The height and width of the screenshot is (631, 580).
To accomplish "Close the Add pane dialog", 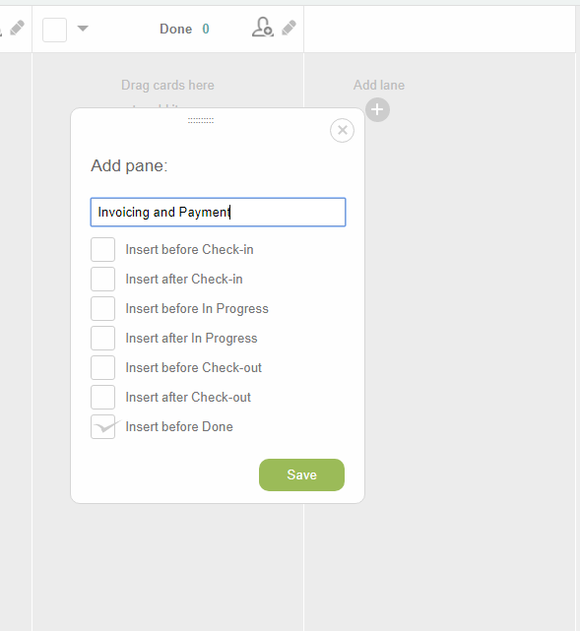I will [342, 130].
